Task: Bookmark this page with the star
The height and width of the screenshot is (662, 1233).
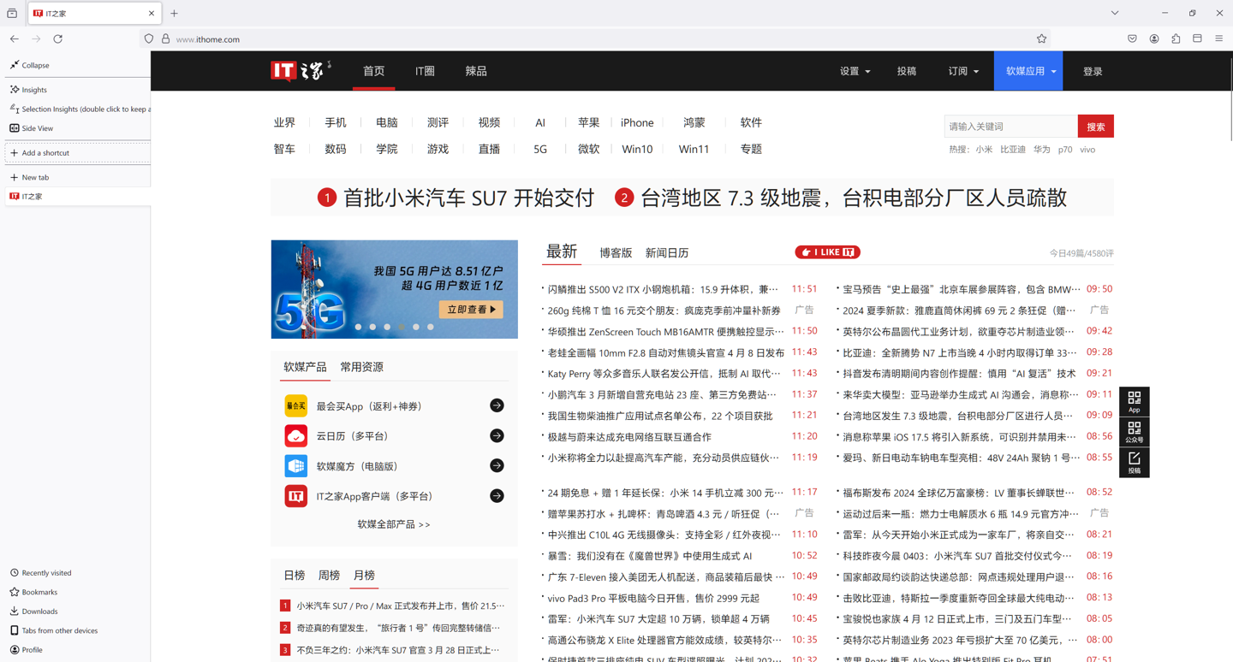Action: (1041, 38)
